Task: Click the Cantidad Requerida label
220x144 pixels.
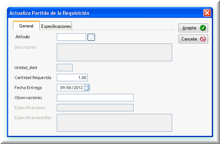Action: click(x=33, y=78)
